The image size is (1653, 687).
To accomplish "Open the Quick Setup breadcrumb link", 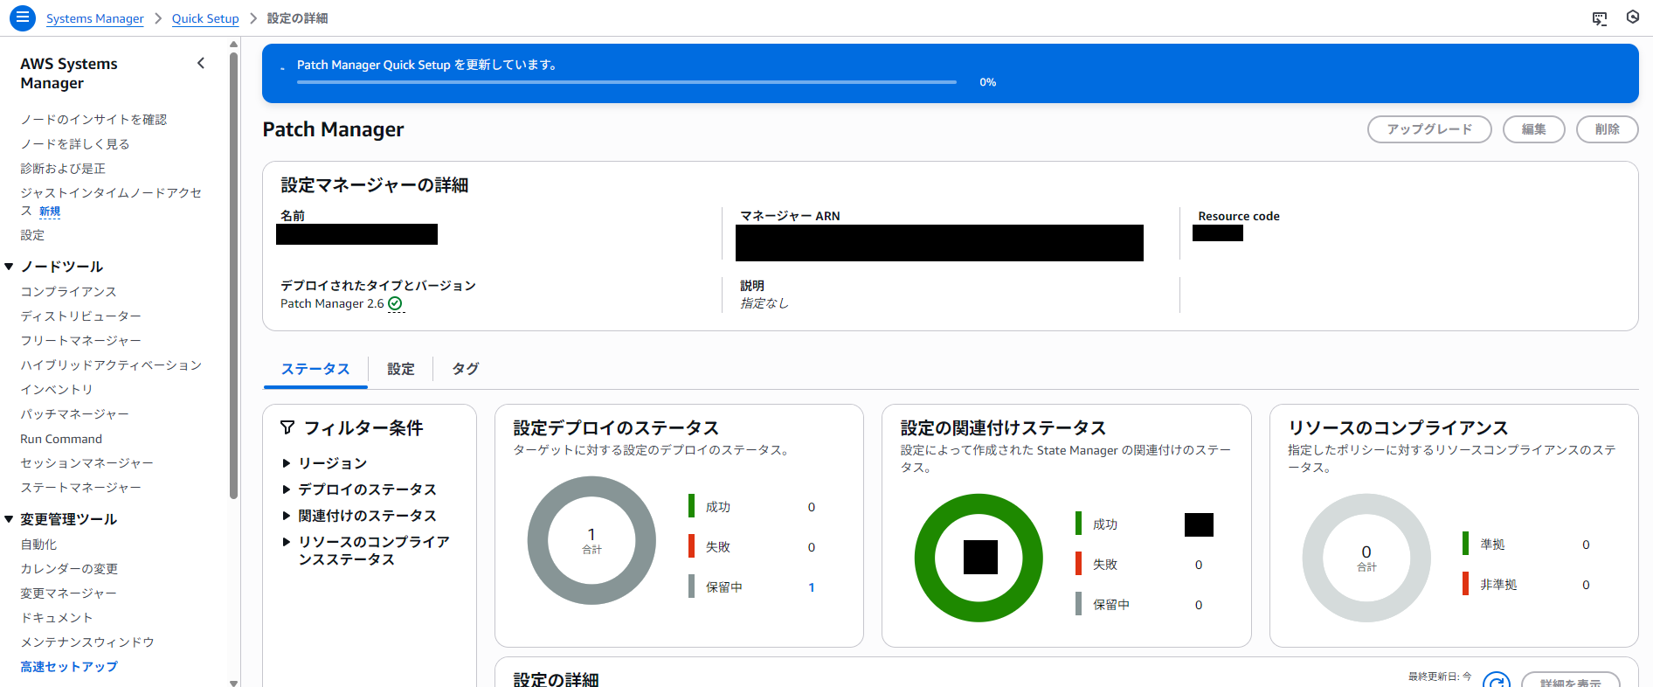I will 205,18.
